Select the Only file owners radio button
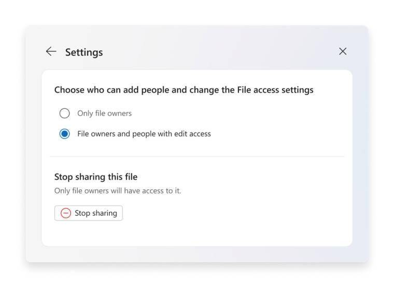Viewport: 394px width, 288px height. pos(65,113)
